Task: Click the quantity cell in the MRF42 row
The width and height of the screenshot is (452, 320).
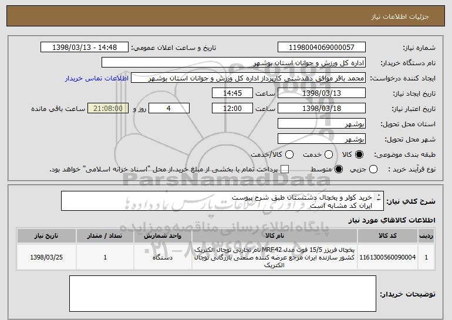Action: [105, 257]
